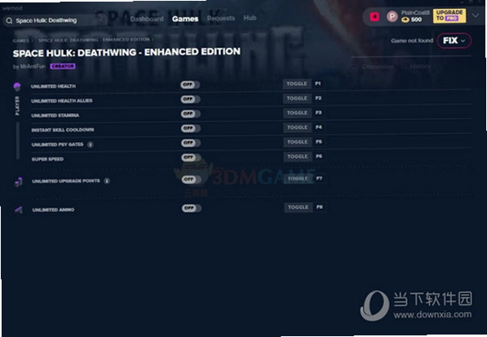The width and height of the screenshot is (487, 337).
Task: Click the search magnifier icon
Action: click(x=9, y=20)
